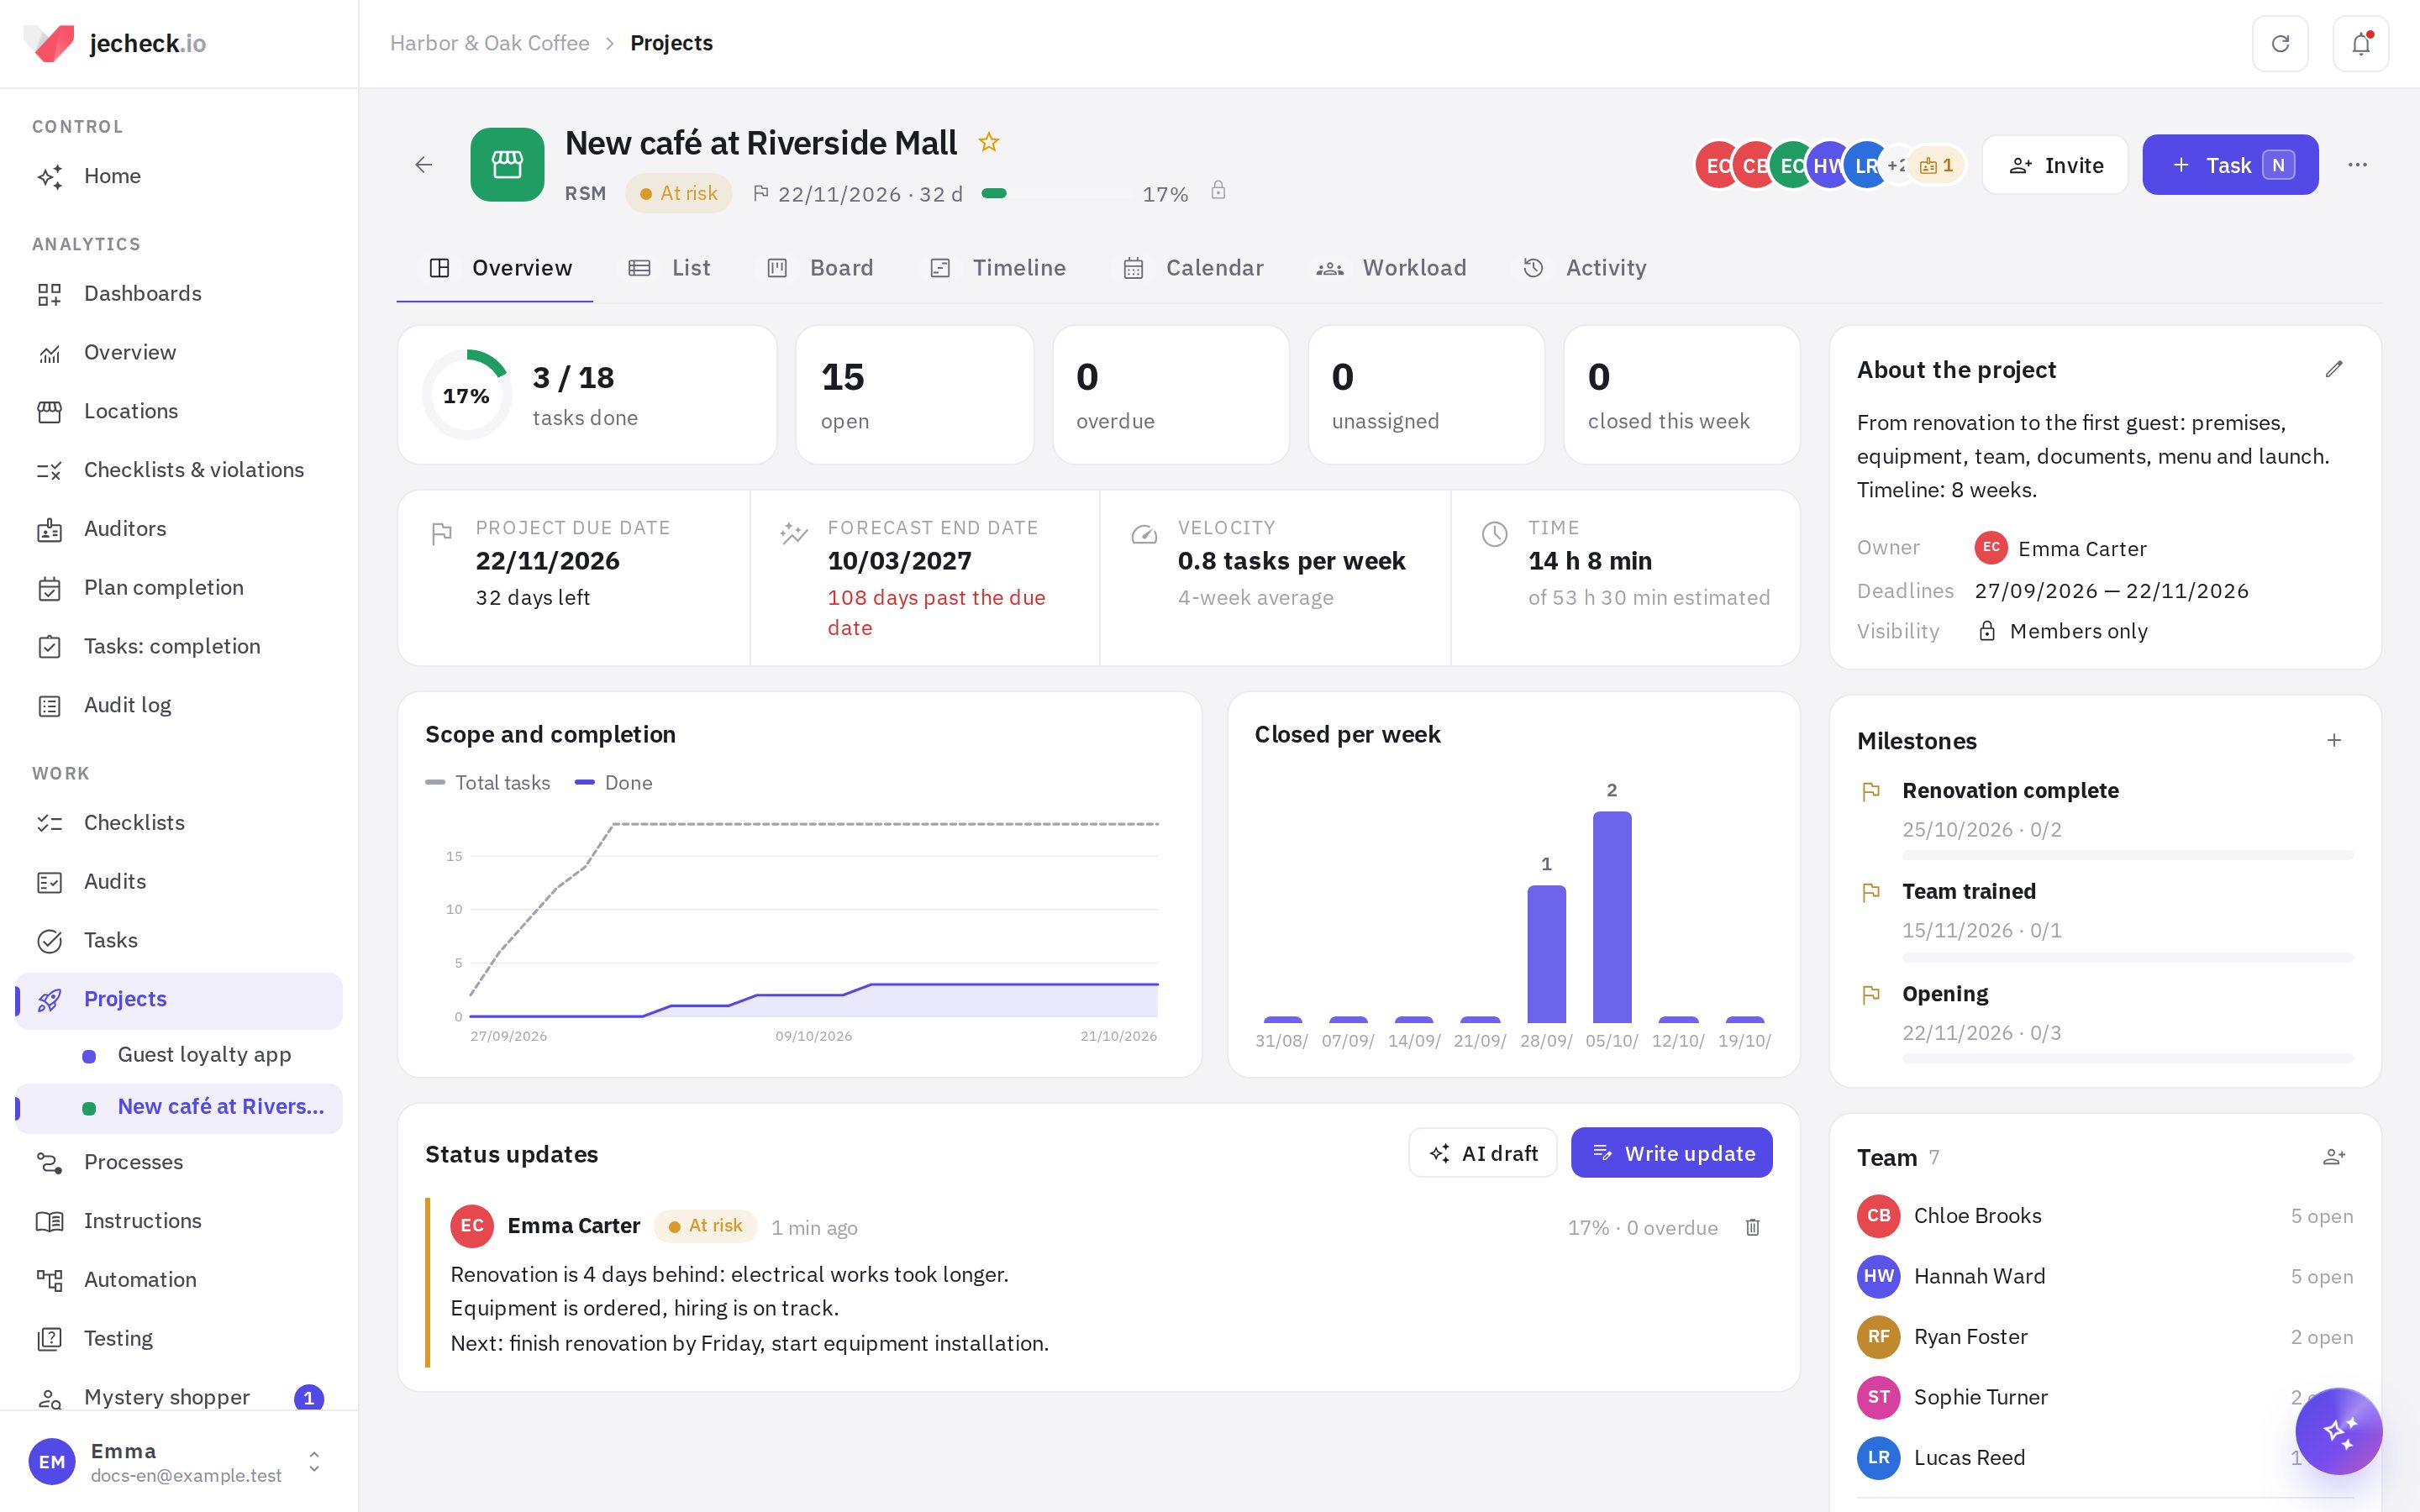Viewport: 2420px width, 1512px height.
Task: Open the Calendar tab
Action: (x=1193, y=268)
